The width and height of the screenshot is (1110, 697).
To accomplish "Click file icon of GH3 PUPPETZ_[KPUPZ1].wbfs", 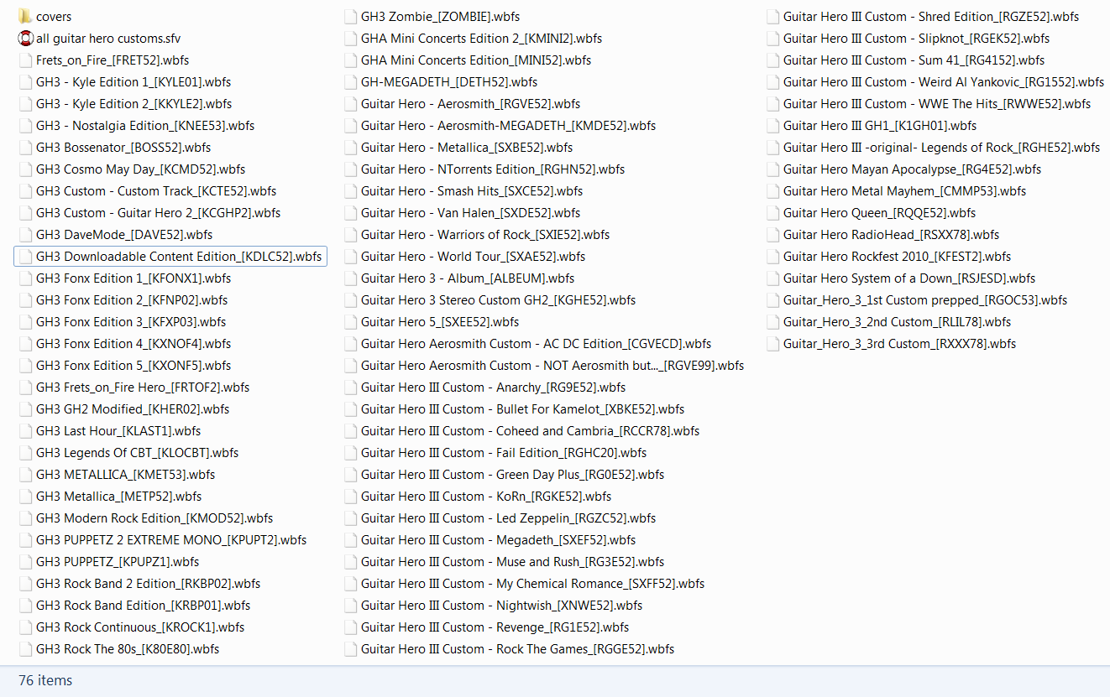I will (x=25, y=562).
